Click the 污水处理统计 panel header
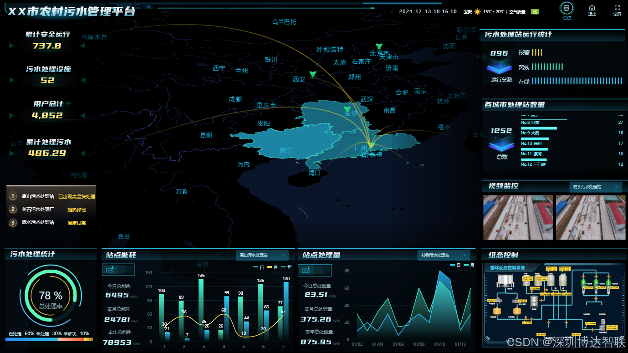 51,254
